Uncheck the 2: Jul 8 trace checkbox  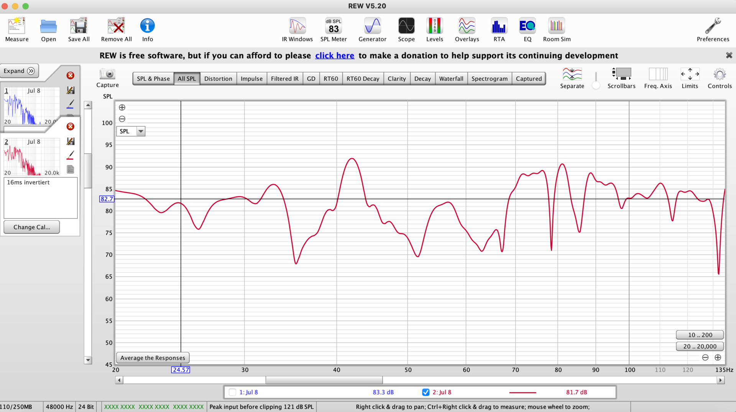point(426,392)
